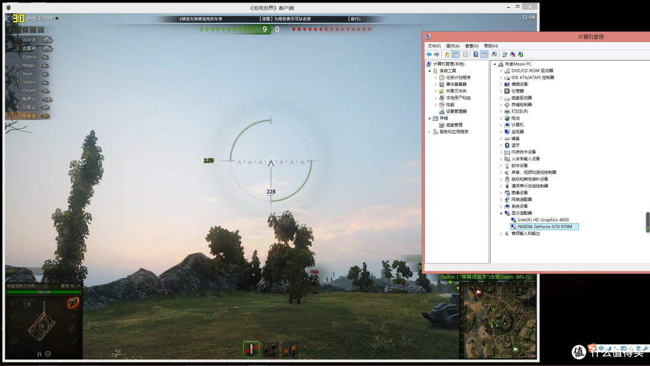Select the 键盘 keyboard category

[x=515, y=138]
